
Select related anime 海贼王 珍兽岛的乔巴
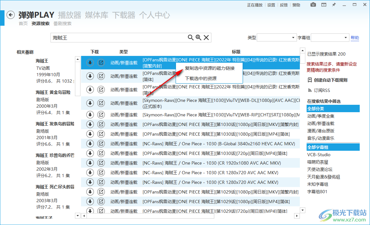coord(55,155)
